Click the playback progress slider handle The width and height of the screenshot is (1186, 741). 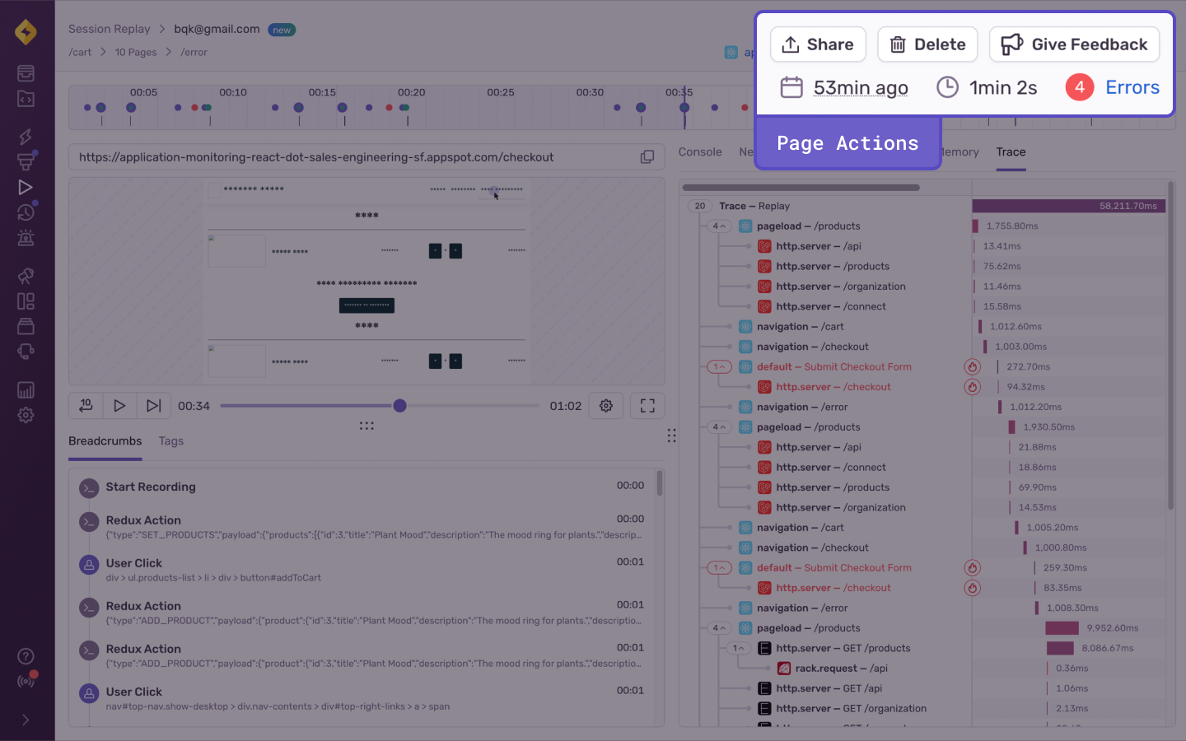click(x=400, y=405)
